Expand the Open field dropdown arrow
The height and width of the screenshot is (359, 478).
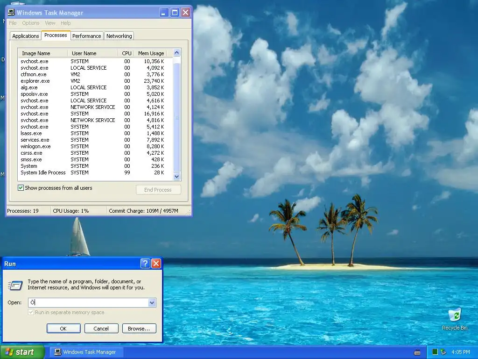152,302
